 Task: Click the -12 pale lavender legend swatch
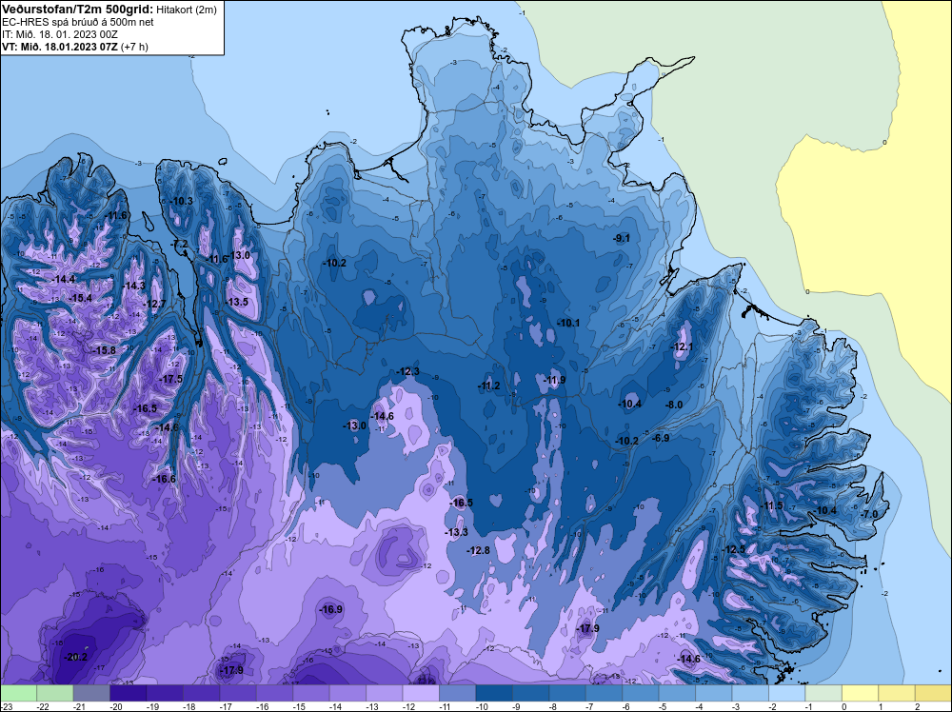[421, 693]
